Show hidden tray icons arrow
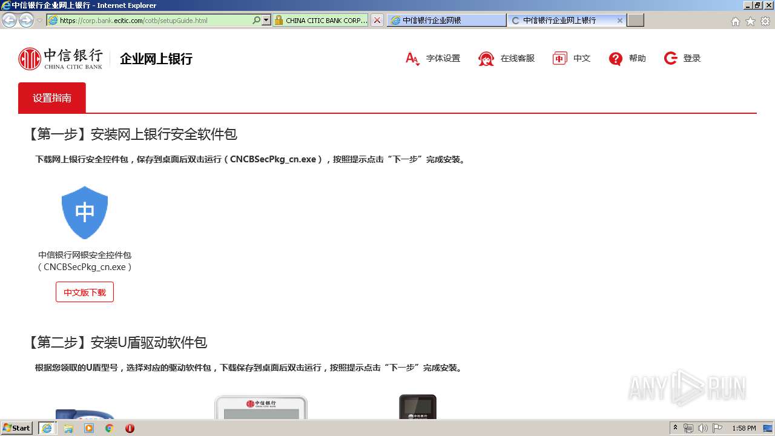Image resolution: width=775 pixels, height=436 pixels. click(676, 428)
